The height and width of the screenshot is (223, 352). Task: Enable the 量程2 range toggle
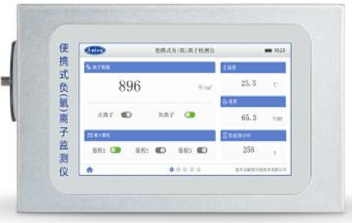pos(160,149)
